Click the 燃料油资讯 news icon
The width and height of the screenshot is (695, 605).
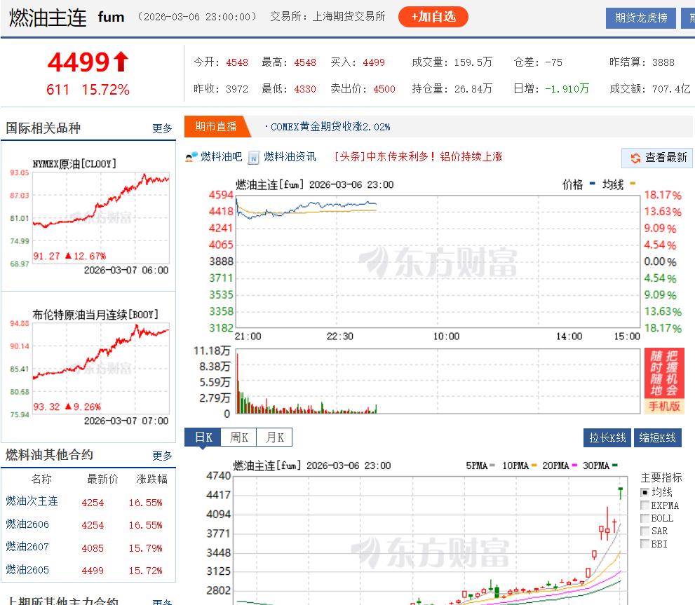[x=254, y=157]
